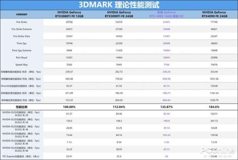Select DLSS 4K off value 58.69
The height and width of the screenshot is (160, 238).
click(214, 128)
